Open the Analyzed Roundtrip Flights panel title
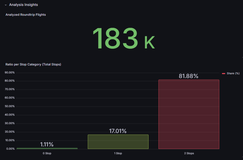 26,15
